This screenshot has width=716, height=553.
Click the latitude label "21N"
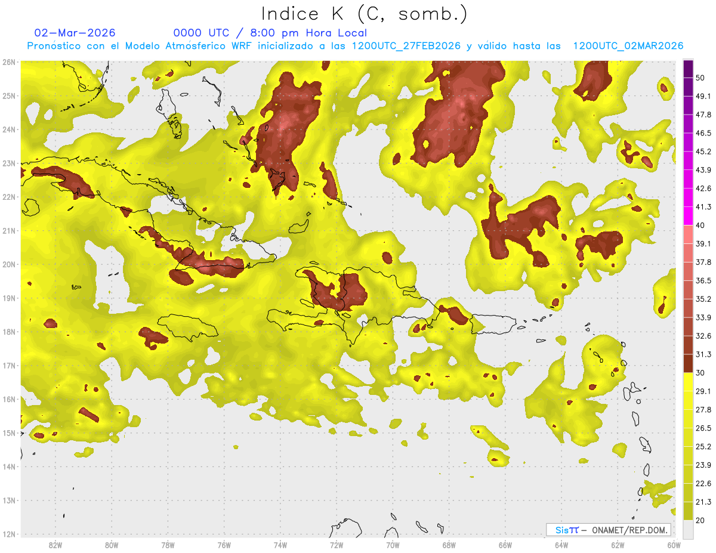pos(9,230)
